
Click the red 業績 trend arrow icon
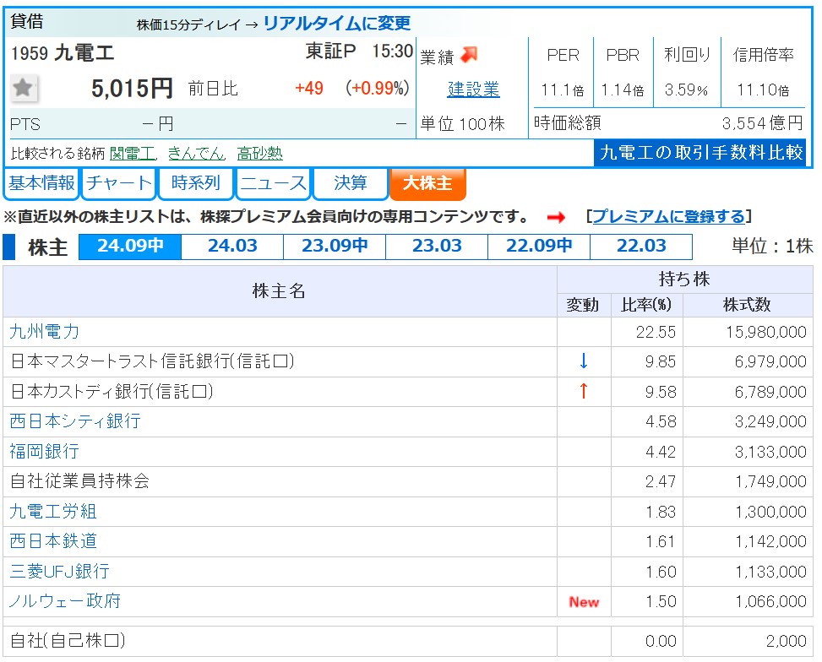click(469, 55)
